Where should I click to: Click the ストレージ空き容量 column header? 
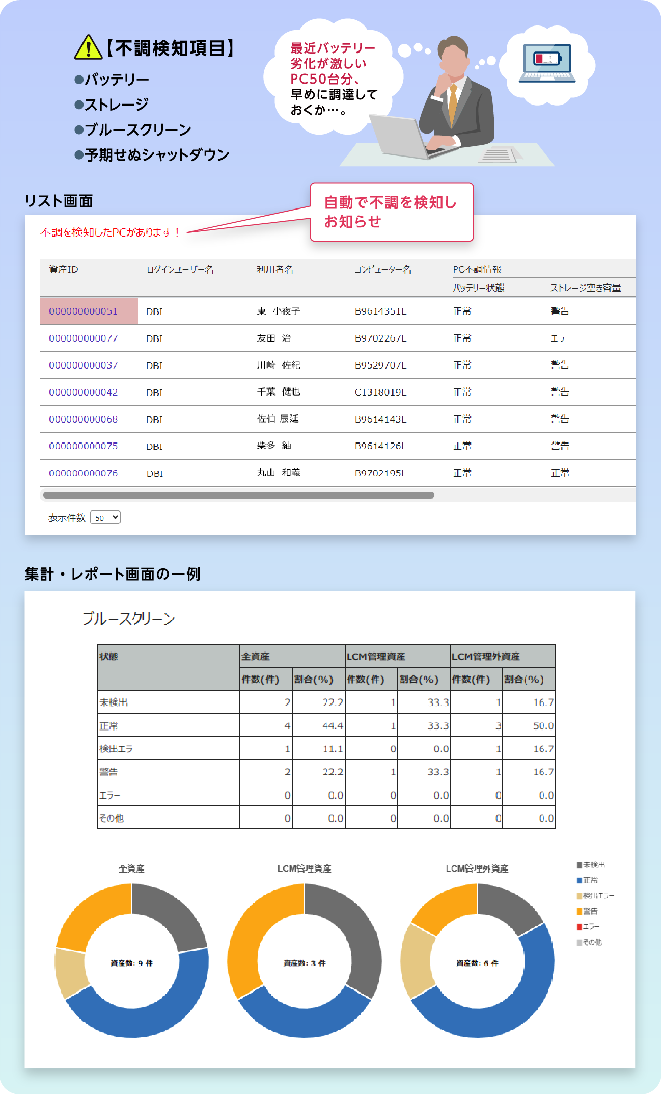(x=586, y=288)
